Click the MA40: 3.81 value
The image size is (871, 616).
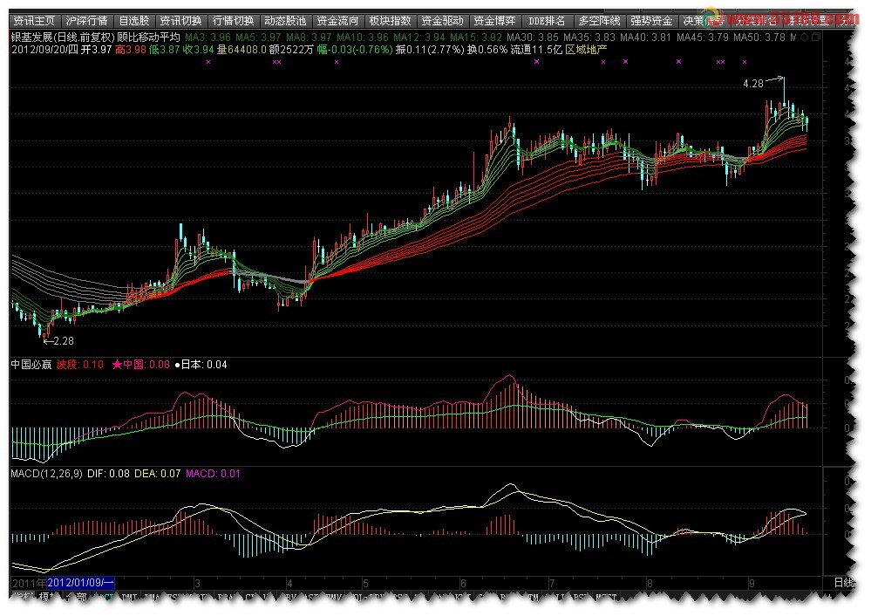646,38
